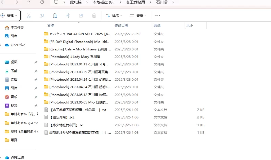
Task: Navigate up one folder level
Action: tap(29, 2)
